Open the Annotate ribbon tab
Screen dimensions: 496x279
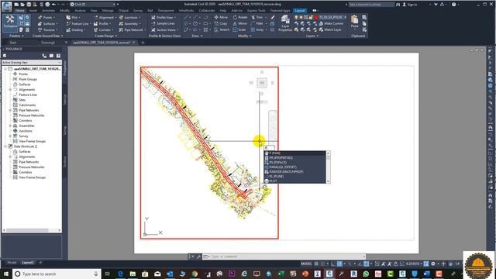click(x=48, y=10)
